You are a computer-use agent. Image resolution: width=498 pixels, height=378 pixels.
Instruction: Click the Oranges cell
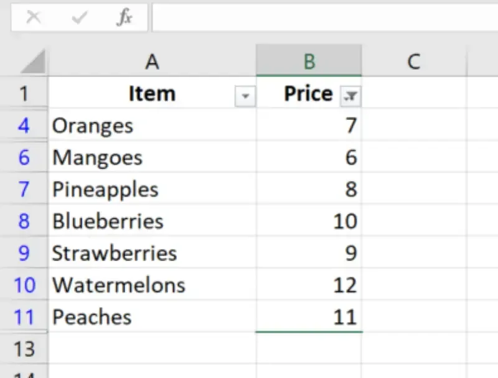[152, 126]
